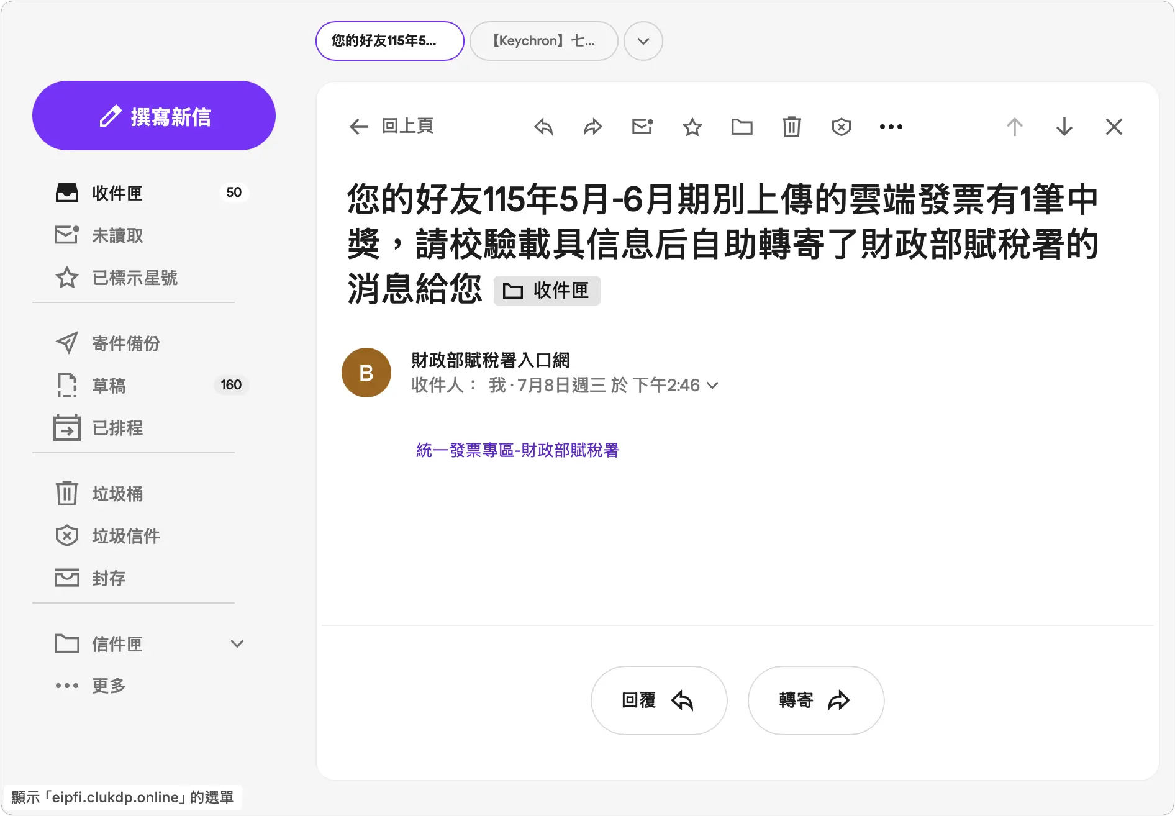1175x816 pixels.
Task: Click the unread envelope icon in sidebar
Action: tap(67, 235)
